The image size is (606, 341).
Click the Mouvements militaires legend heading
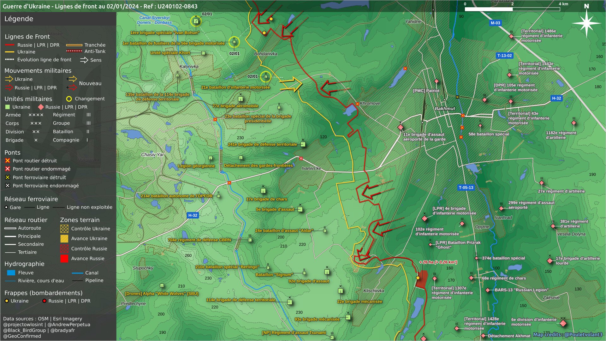pos(38,71)
